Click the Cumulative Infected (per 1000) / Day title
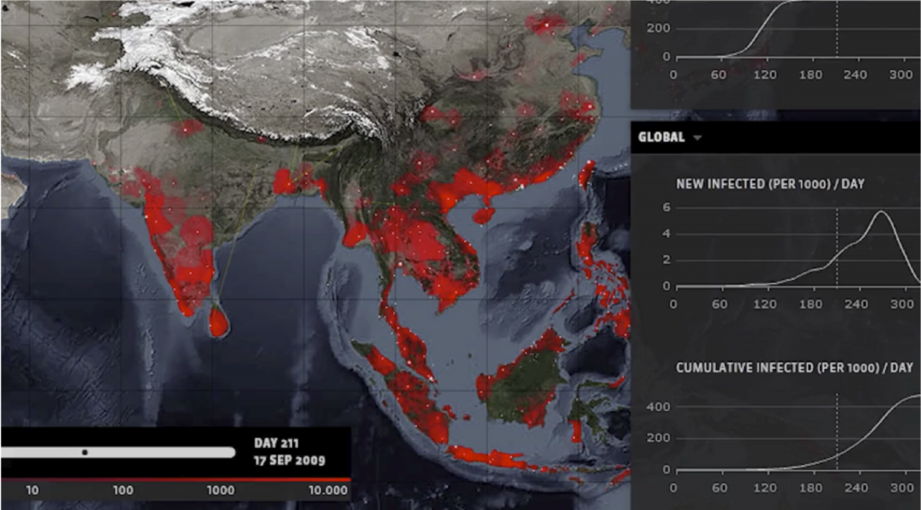This screenshot has width=921, height=510. (794, 367)
